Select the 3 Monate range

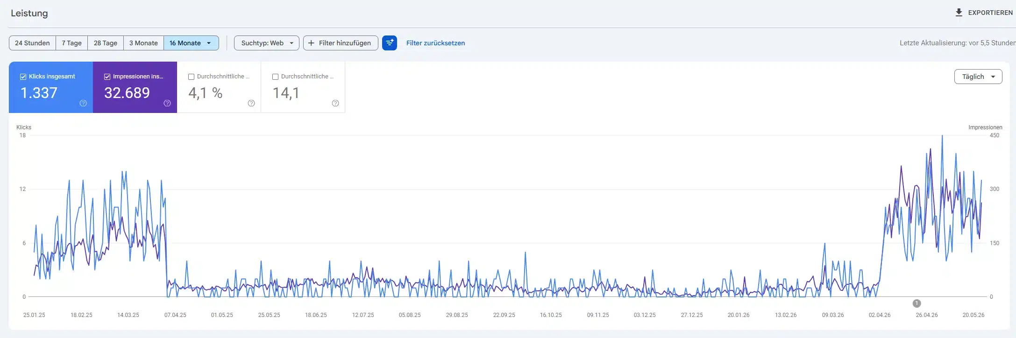[143, 43]
